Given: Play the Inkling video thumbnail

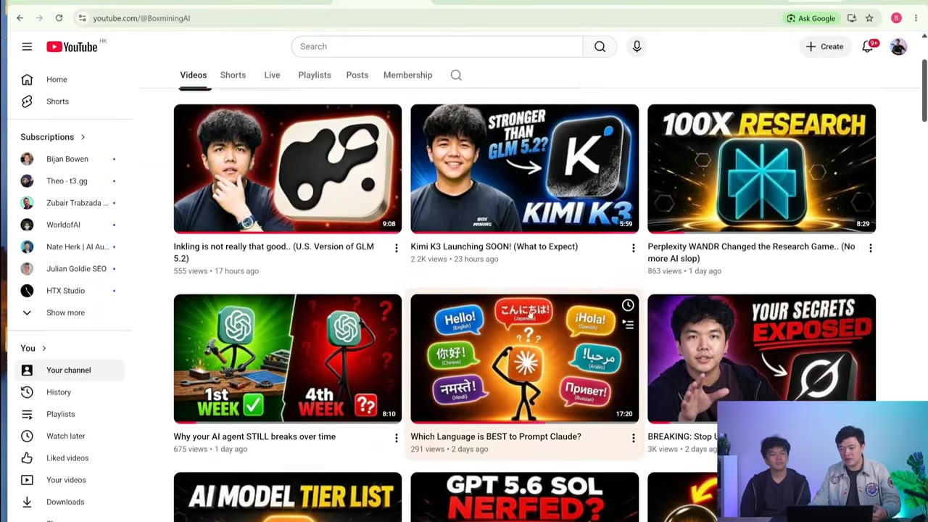Looking at the screenshot, I should [x=288, y=168].
